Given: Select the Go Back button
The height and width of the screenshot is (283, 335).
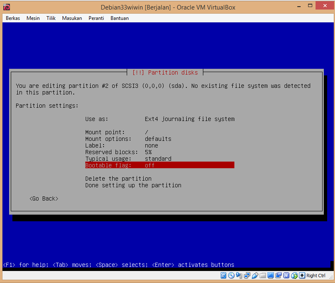Looking at the screenshot, I should coord(44,198).
